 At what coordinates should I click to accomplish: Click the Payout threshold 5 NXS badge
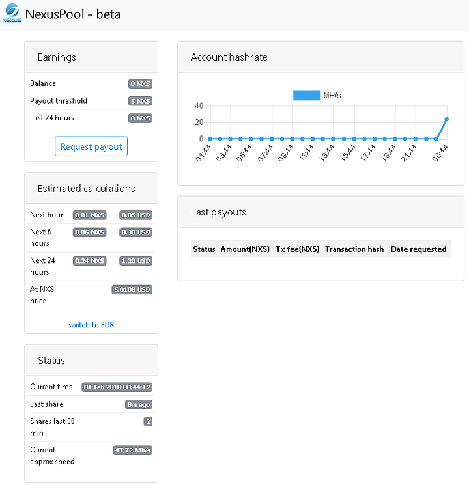(x=140, y=101)
